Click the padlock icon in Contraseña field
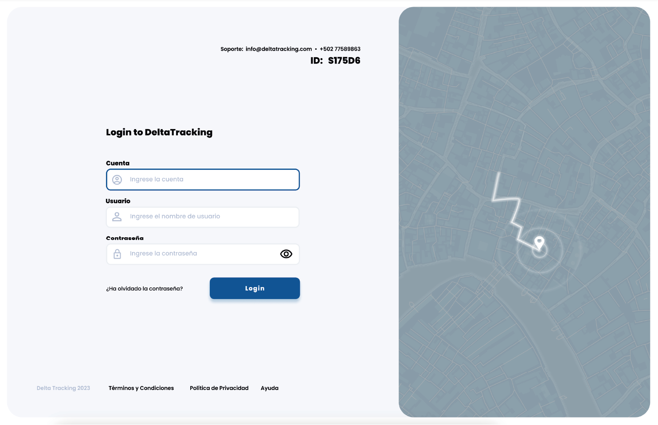This screenshot has height=425, width=658. click(x=117, y=254)
